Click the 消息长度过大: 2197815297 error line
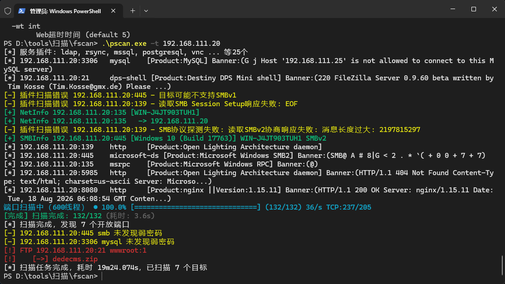The height and width of the screenshot is (284, 505). coord(212,130)
